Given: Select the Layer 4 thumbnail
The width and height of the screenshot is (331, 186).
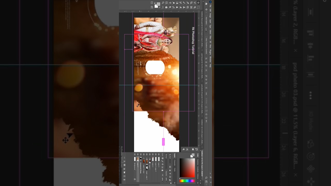Looking at the screenshot, I should tap(138, 159).
